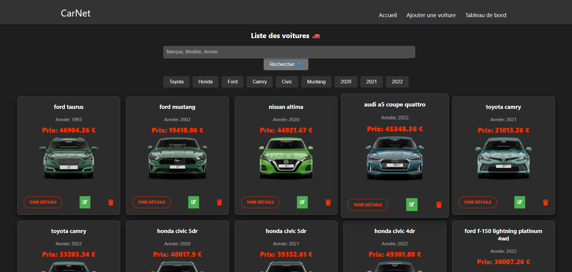Click Voir Détails on audi a5 card
The width and height of the screenshot is (572, 272).
tap(368, 205)
